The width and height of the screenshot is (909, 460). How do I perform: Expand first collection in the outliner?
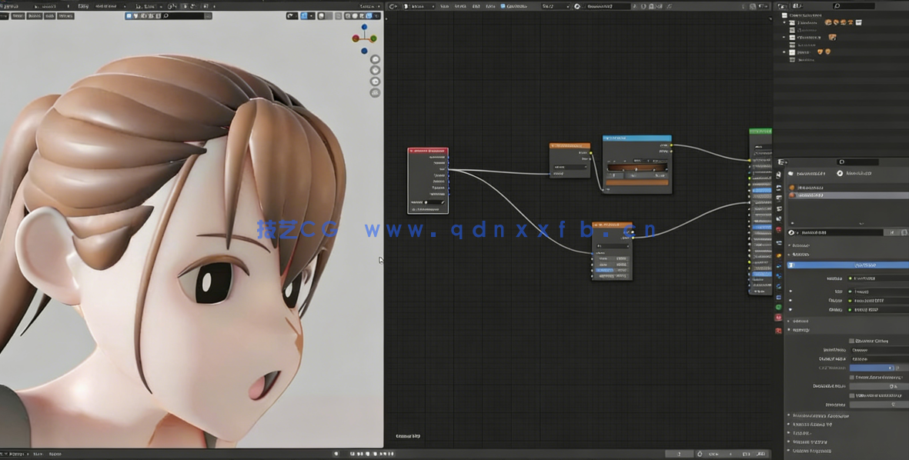(784, 22)
